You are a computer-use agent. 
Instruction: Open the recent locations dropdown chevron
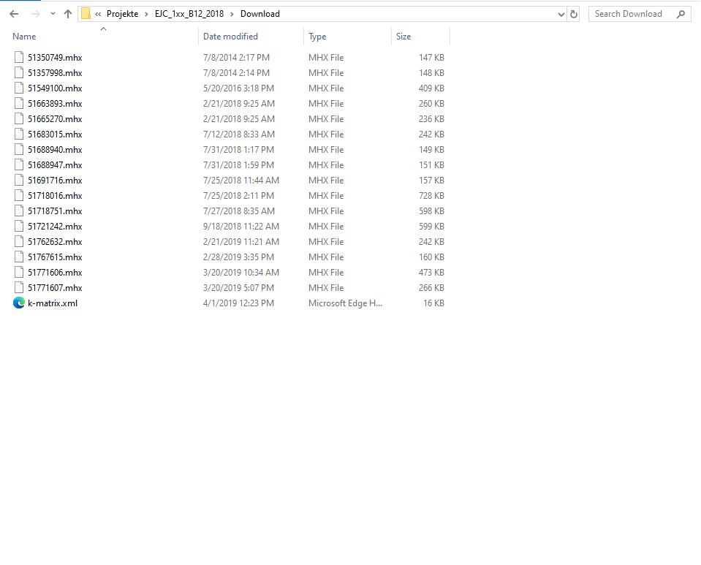(x=53, y=14)
